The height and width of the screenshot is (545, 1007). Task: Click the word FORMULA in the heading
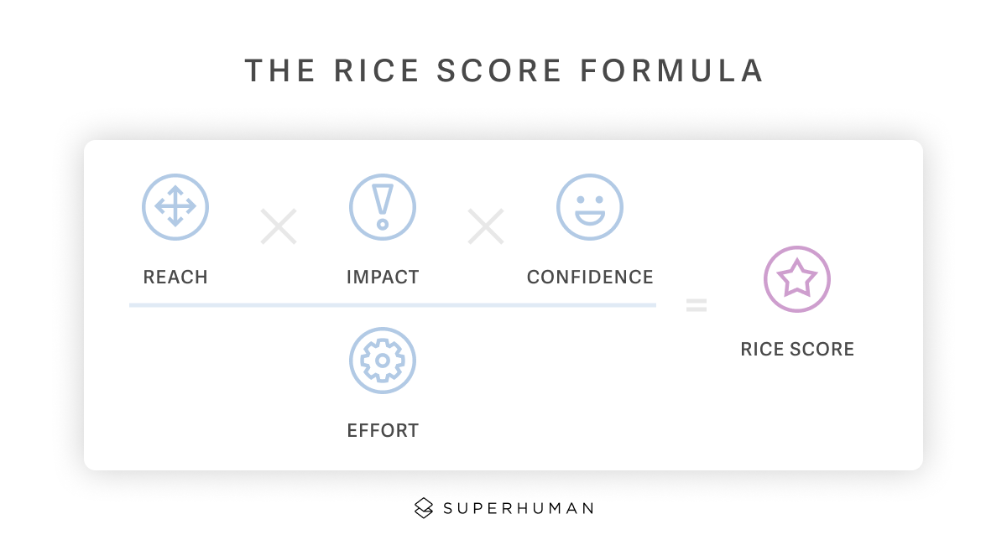pos(671,71)
